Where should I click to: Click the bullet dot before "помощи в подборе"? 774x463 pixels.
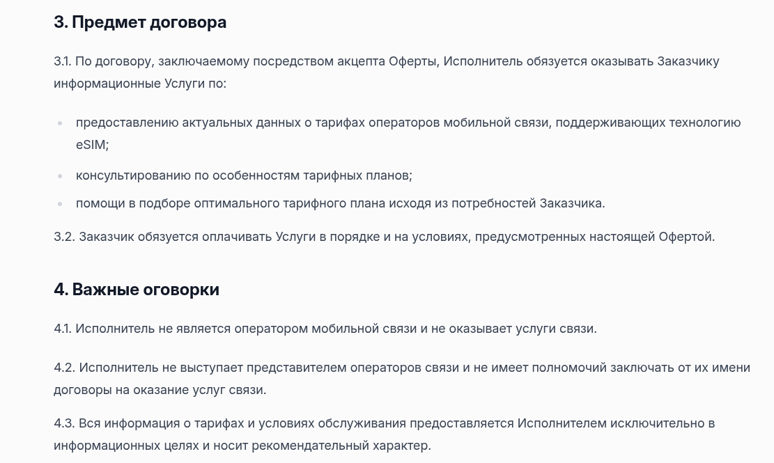(60, 205)
